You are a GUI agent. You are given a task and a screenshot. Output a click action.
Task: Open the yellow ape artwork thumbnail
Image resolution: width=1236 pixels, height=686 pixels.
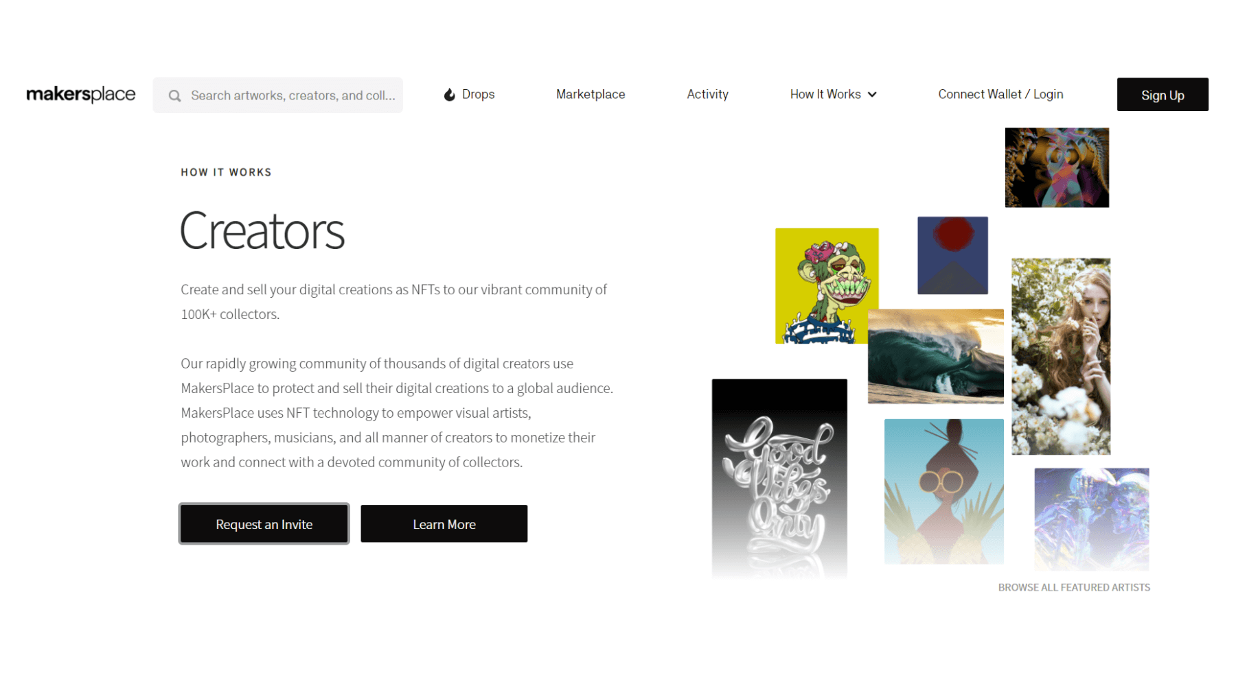pos(827,285)
